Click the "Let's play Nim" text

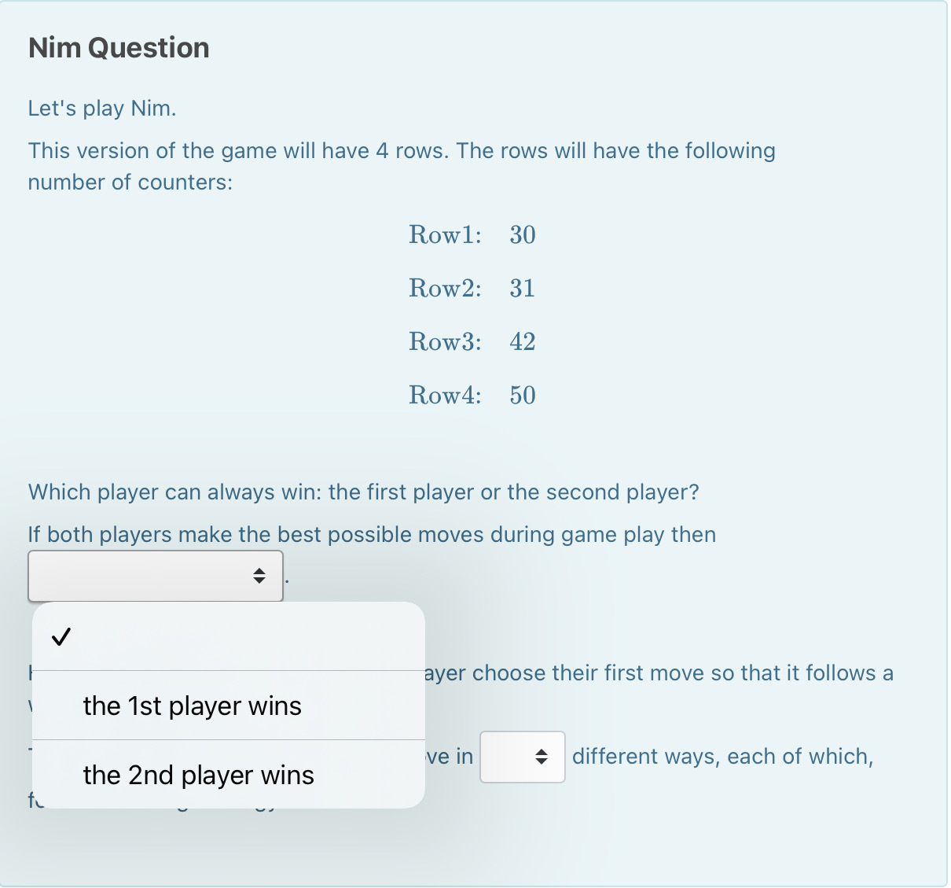click(102, 108)
